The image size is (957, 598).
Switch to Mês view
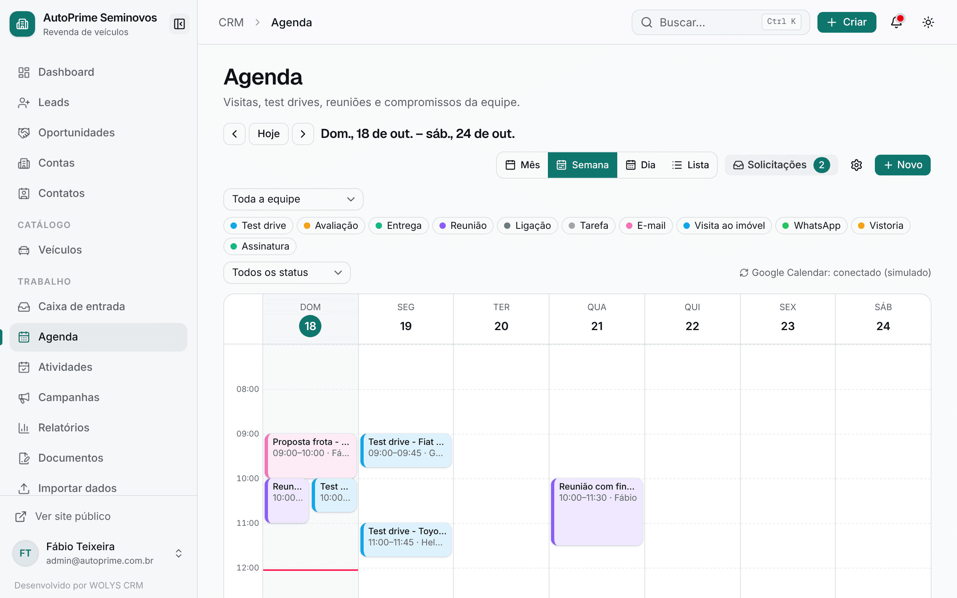522,165
